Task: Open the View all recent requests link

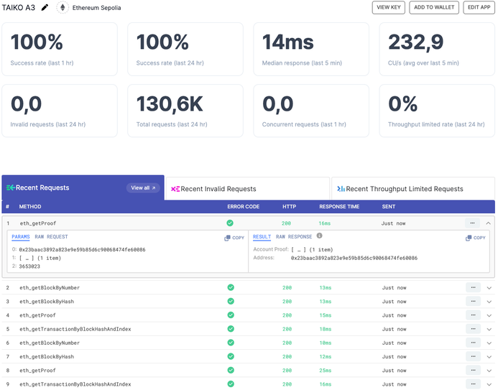Action: coord(143,187)
